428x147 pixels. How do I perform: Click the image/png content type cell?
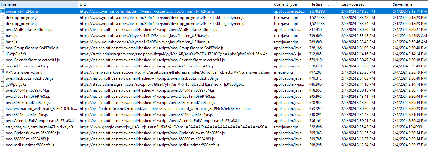click(283, 72)
